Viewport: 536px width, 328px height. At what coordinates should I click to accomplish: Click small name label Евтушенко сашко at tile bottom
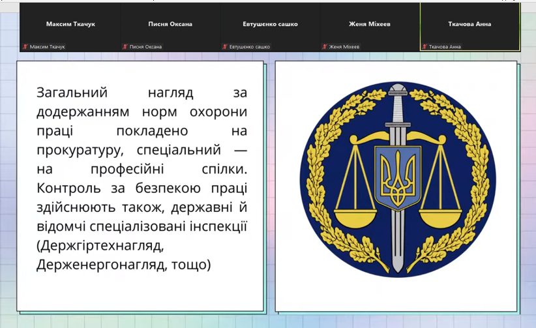250,47
